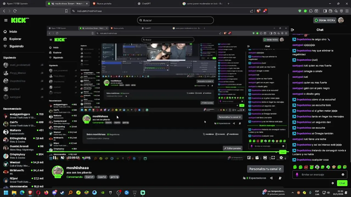Open endygamingpro recommended channel
The height and width of the screenshot is (197, 351).
click(x=23, y=116)
